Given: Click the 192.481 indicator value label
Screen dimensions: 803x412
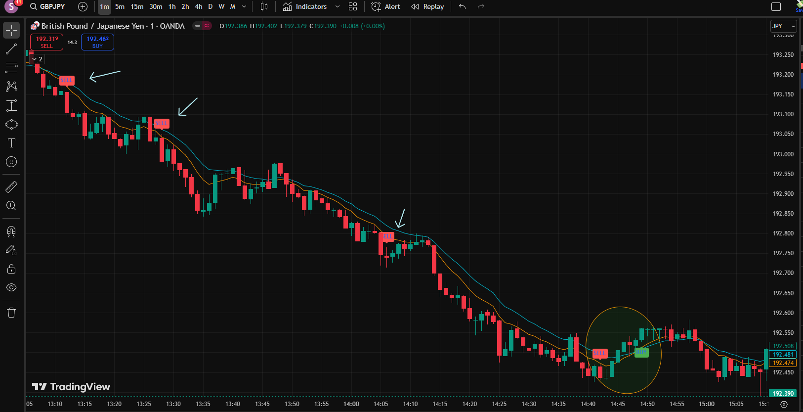Looking at the screenshot, I should click(783, 355).
